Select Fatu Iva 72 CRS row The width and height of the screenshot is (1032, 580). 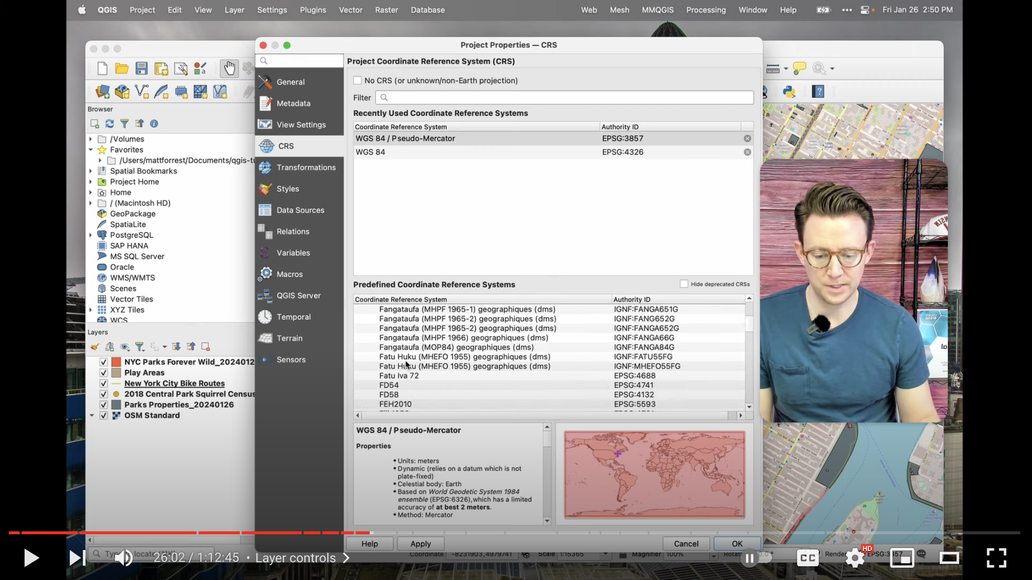[549, 376]
